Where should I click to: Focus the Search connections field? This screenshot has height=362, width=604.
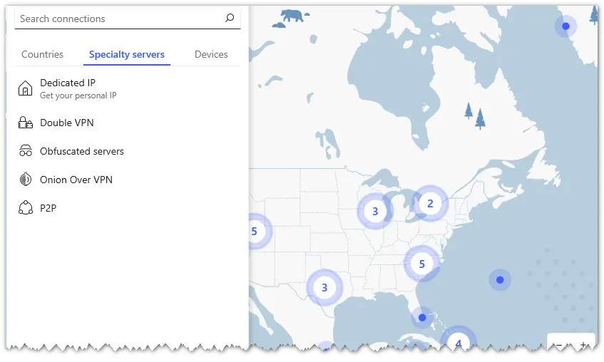[128, 19]
